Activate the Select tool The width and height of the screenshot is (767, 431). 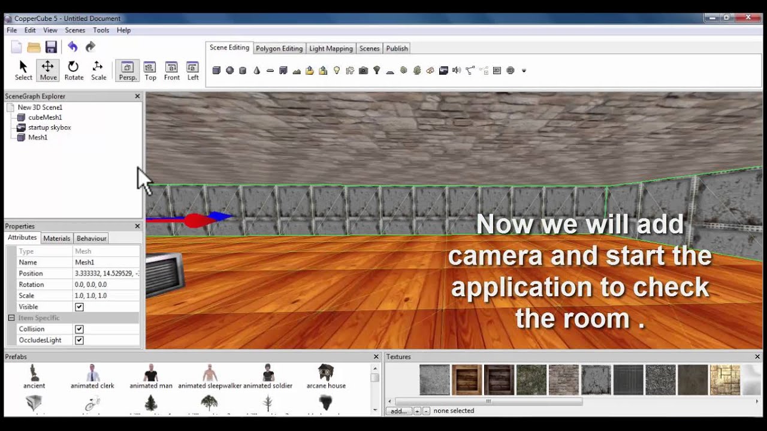pos(23,70)
